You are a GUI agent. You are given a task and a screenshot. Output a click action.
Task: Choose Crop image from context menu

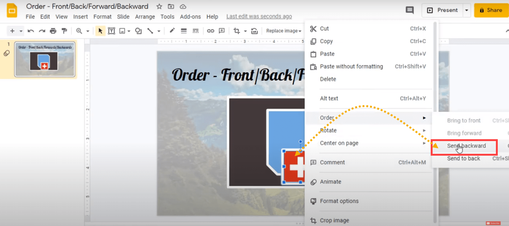pyautogui.click(x=369, y=220)
